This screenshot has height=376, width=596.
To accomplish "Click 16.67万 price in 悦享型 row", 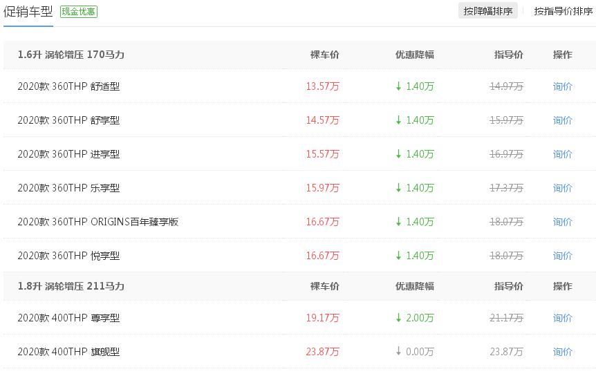I will (x=322, y=256).
